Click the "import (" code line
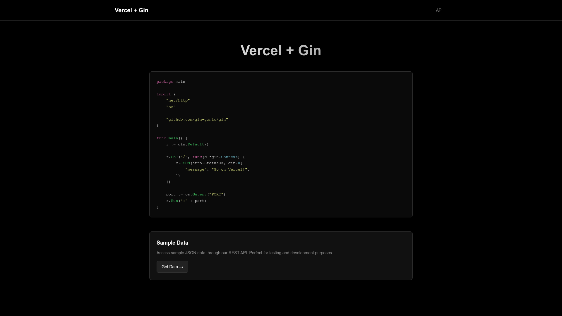The height and width of the screenshot is (316, 562). (166, 94)
